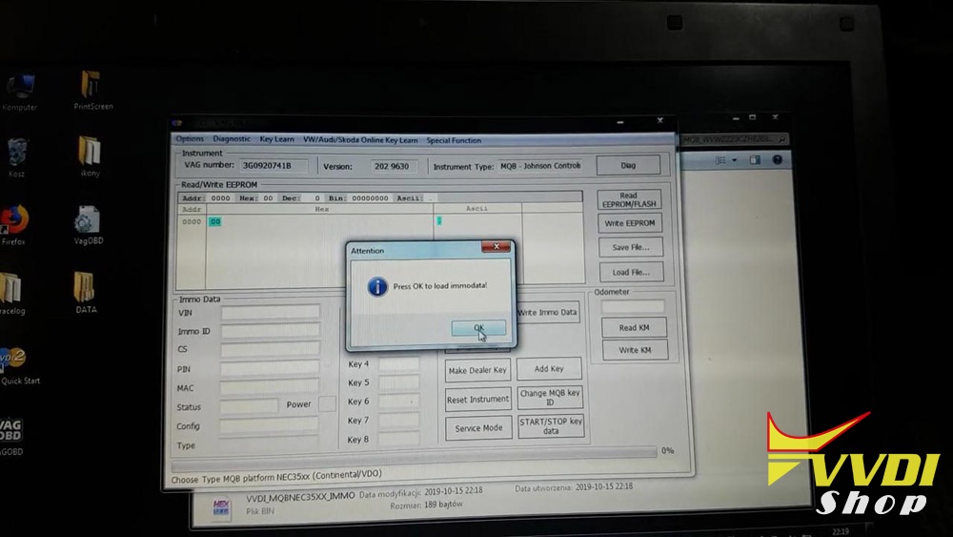This screenshot has height=537, width=953.
Task: Click the Status input field
Action: point(249,406)
